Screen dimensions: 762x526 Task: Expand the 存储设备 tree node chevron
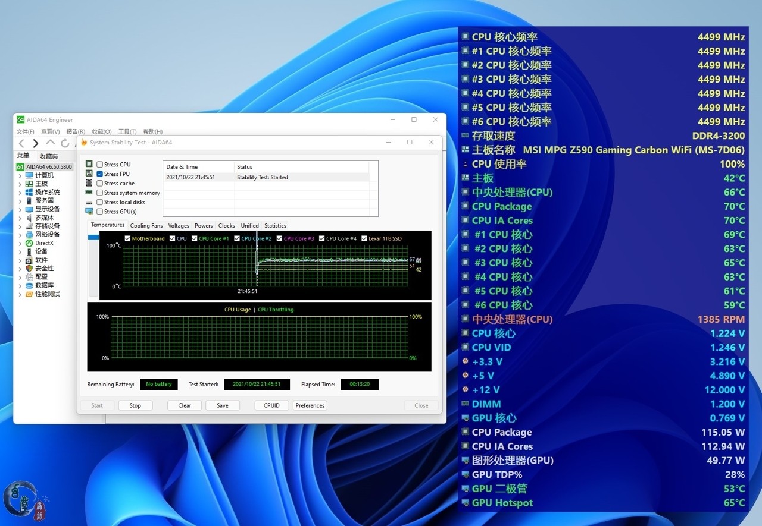coord(20,226)
